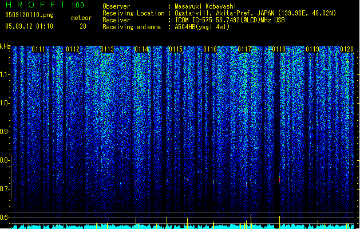This screenshot has height=229, width=360.
Task: Click the 0.9 frequency axis label
Action: [5, 132]
